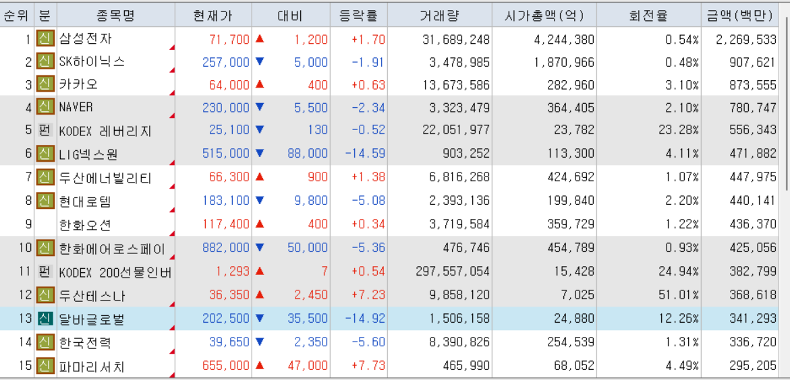Viewport: 790px width, 380px height.
Task: Click the 88,000 change value for LIG넥스원
Action: pyautogui.click(x=308, y=154)
